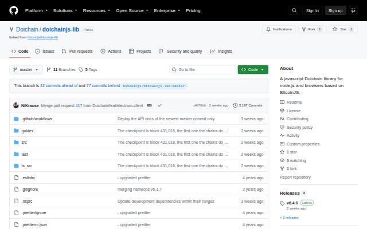The image size is (367, 229).
Task: Open the 42 commits ahead of link
Action: pos(58,85)
